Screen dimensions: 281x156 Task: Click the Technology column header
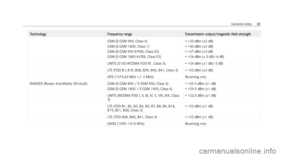[x=38, y=34]
